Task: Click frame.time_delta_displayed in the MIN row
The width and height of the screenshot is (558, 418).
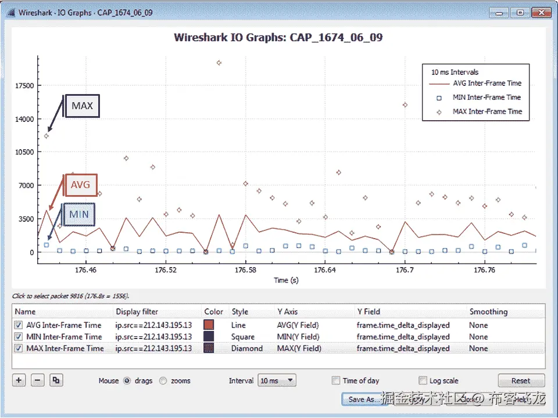Action: 403,337
